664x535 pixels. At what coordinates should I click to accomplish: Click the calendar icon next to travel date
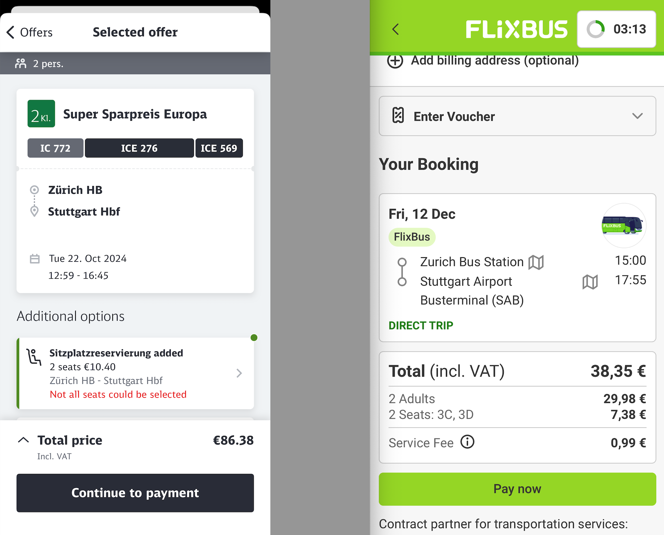[35, 259]
